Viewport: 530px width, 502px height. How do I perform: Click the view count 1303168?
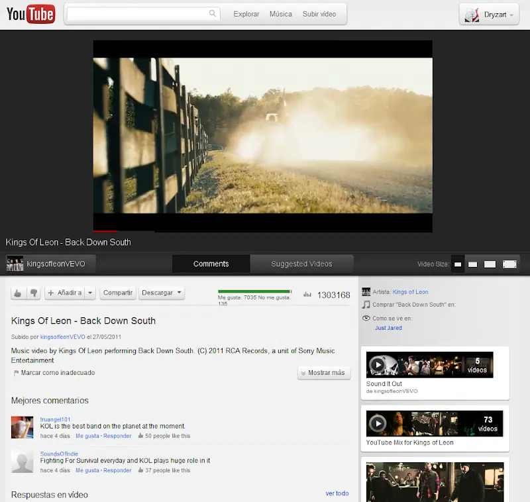tap(334, 295)
